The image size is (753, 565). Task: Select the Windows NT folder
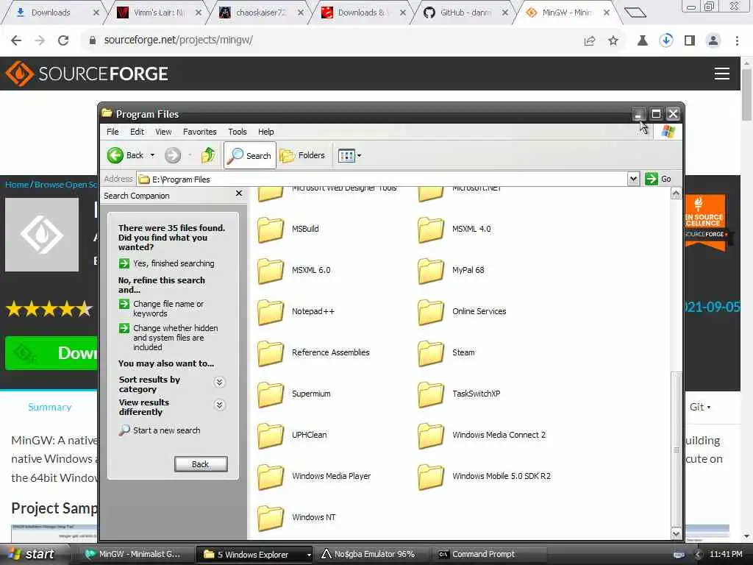(297, 517)
